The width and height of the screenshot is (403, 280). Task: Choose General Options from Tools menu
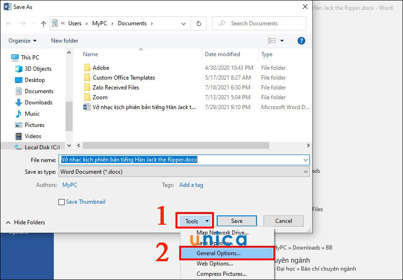(219, 253)
